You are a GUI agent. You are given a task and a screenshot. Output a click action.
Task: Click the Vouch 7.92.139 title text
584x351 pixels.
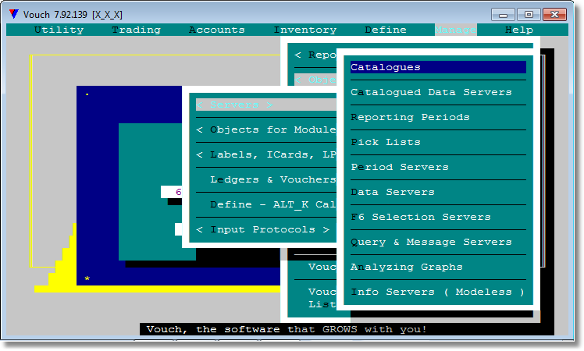(x=73, y=15)
